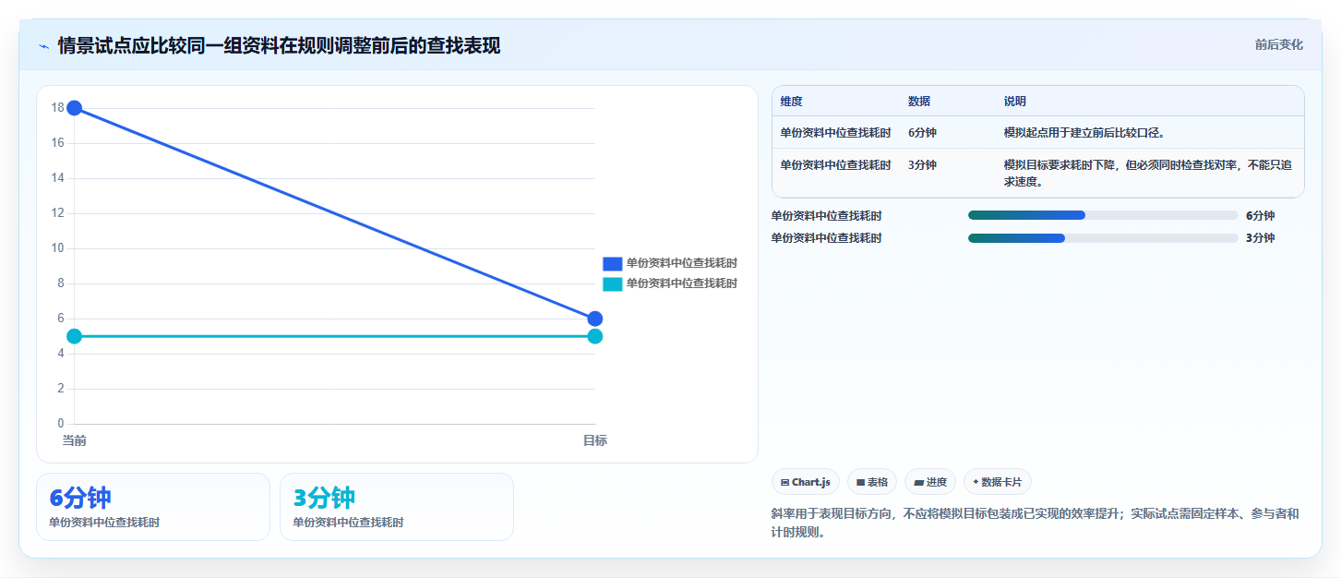Click the Chart.js chip
Image resolution: width=1341 pixels, height=578 pixels.
[x=806, y=482]
